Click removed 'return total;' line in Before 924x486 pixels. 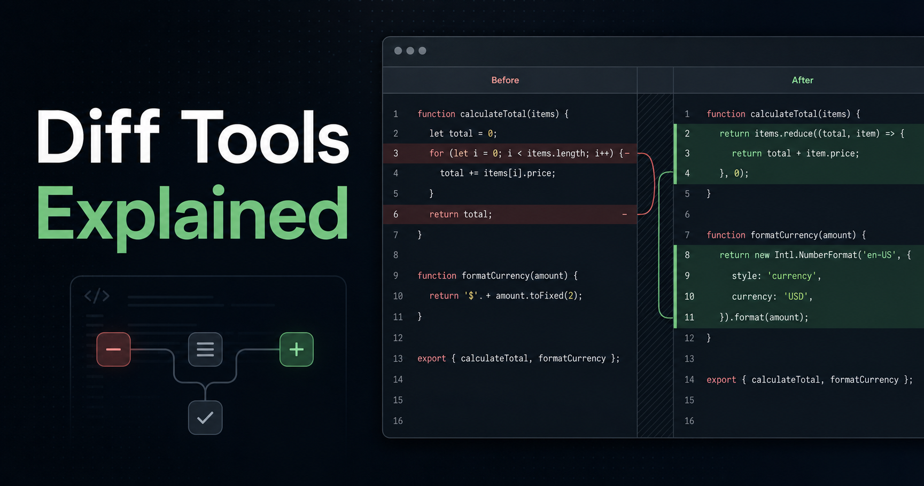click(x=510, y=214)
